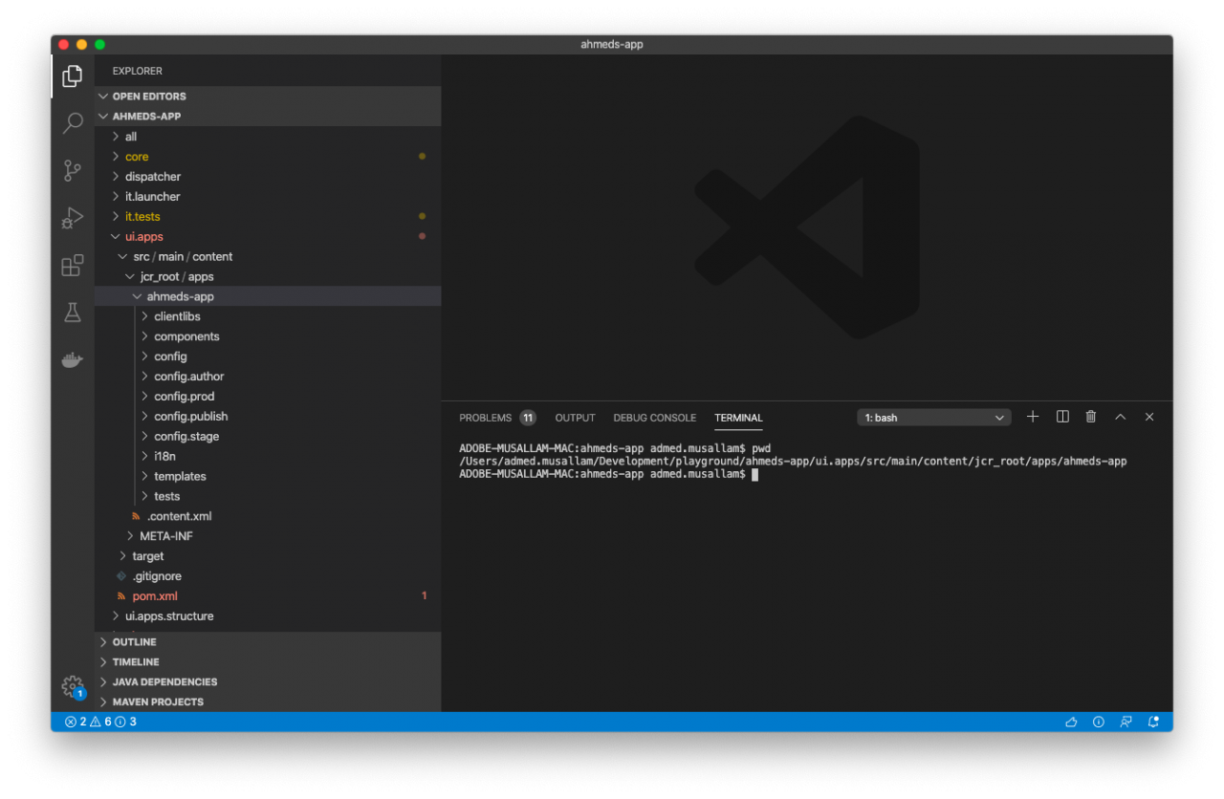
Task: Open the Docker view in the sidebar
Action: [72, 359]
